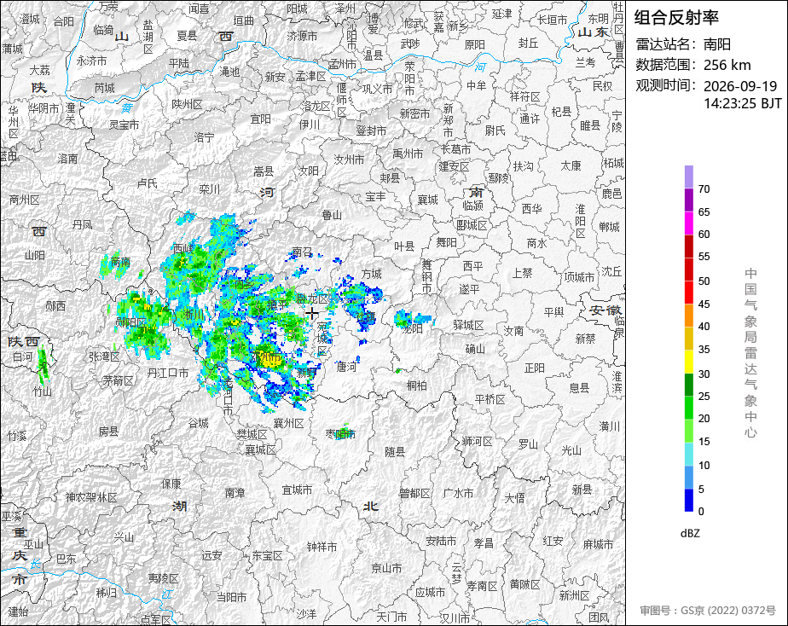
Task: Click the 安徽 province label
Action: (x=605, y=310)
